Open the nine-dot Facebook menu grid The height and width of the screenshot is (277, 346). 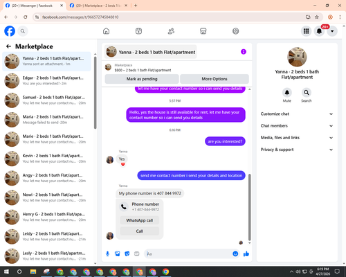(306, 31)
